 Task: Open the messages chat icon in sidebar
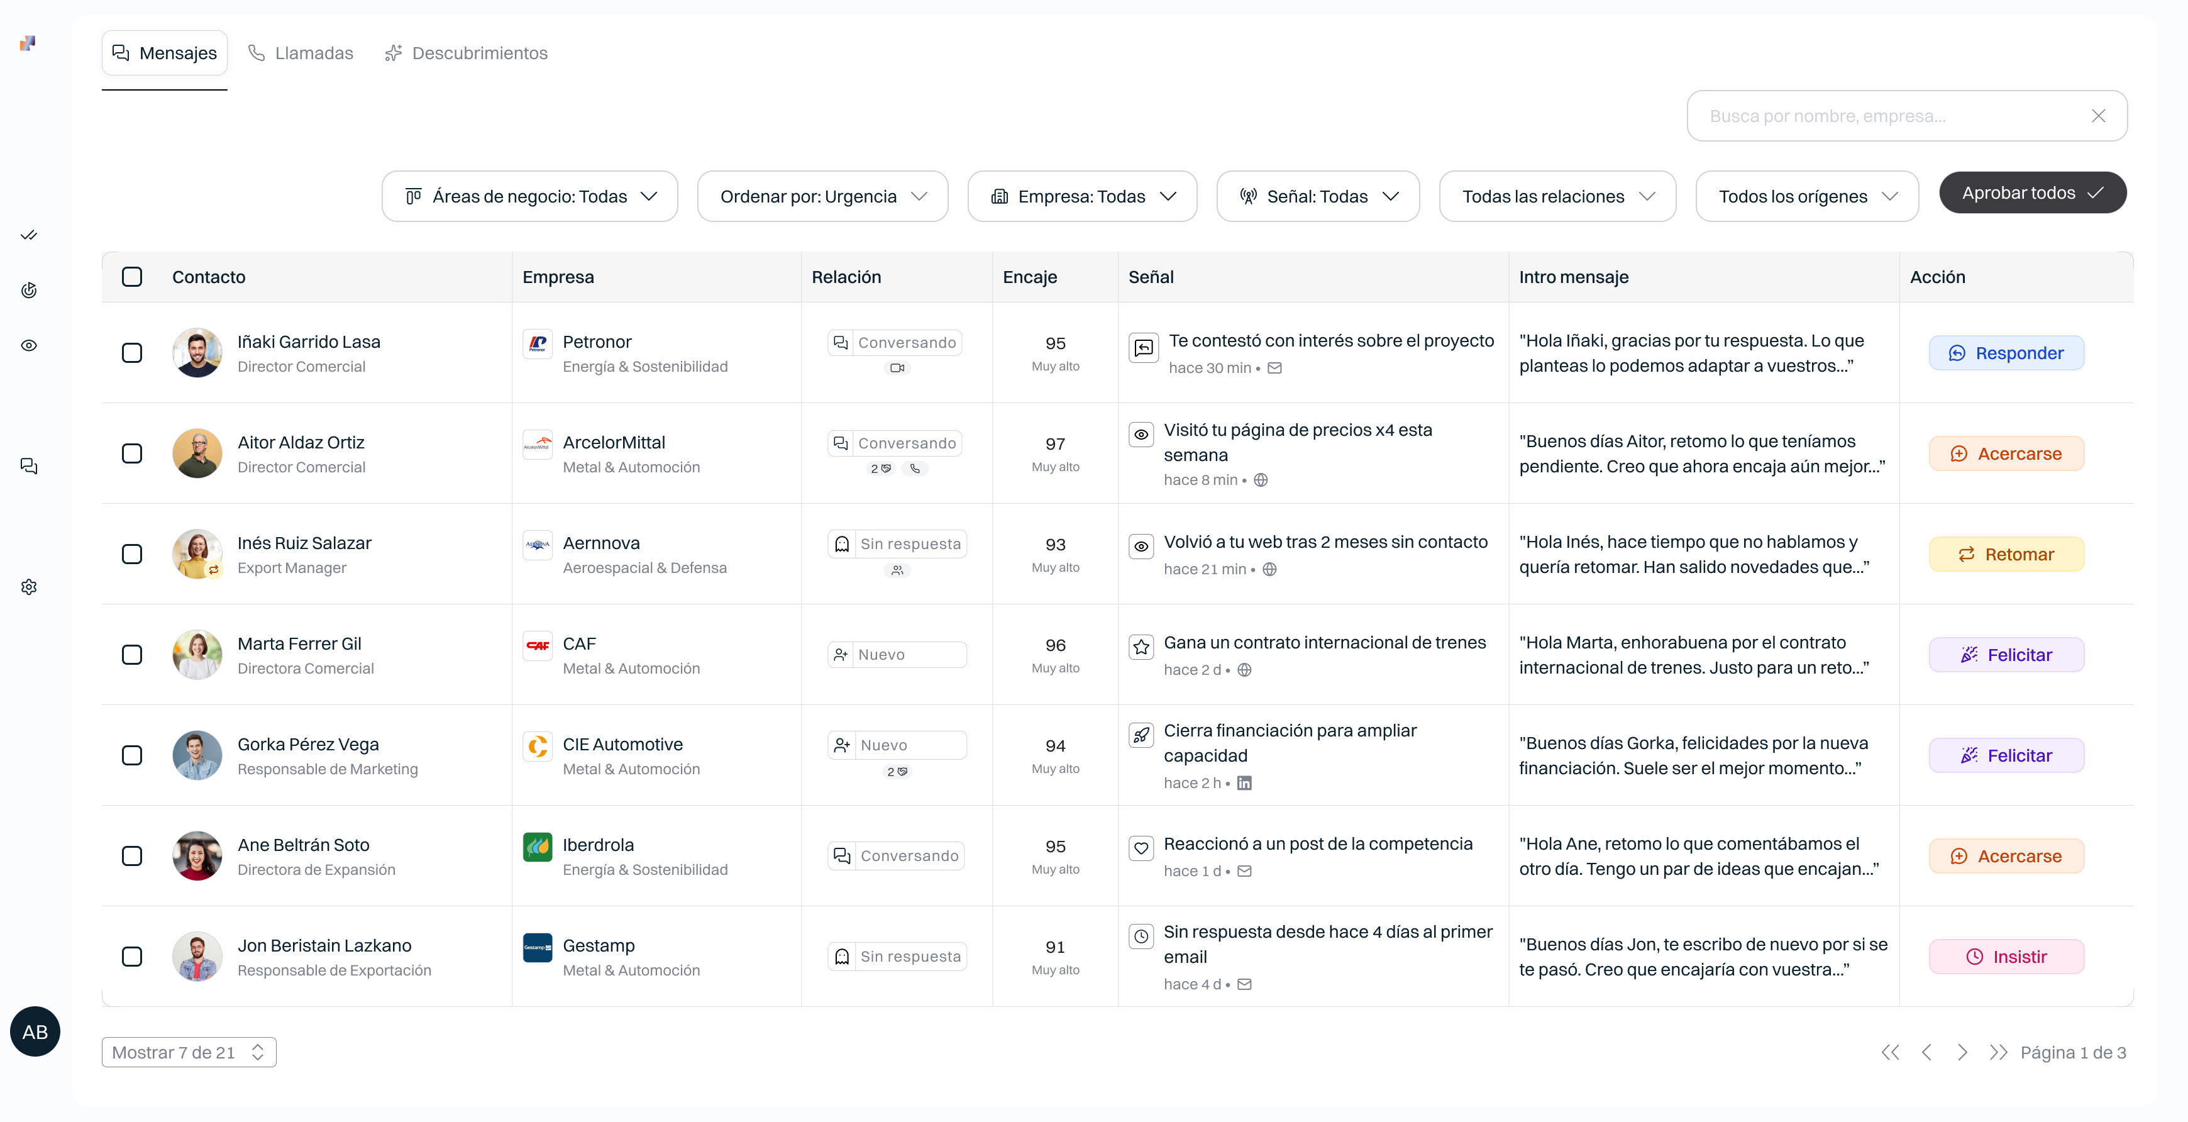click(x=29, y=466)
